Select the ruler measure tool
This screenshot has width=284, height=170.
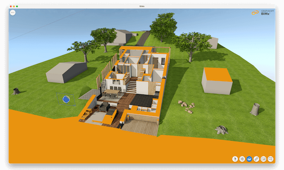click(256, 159)
